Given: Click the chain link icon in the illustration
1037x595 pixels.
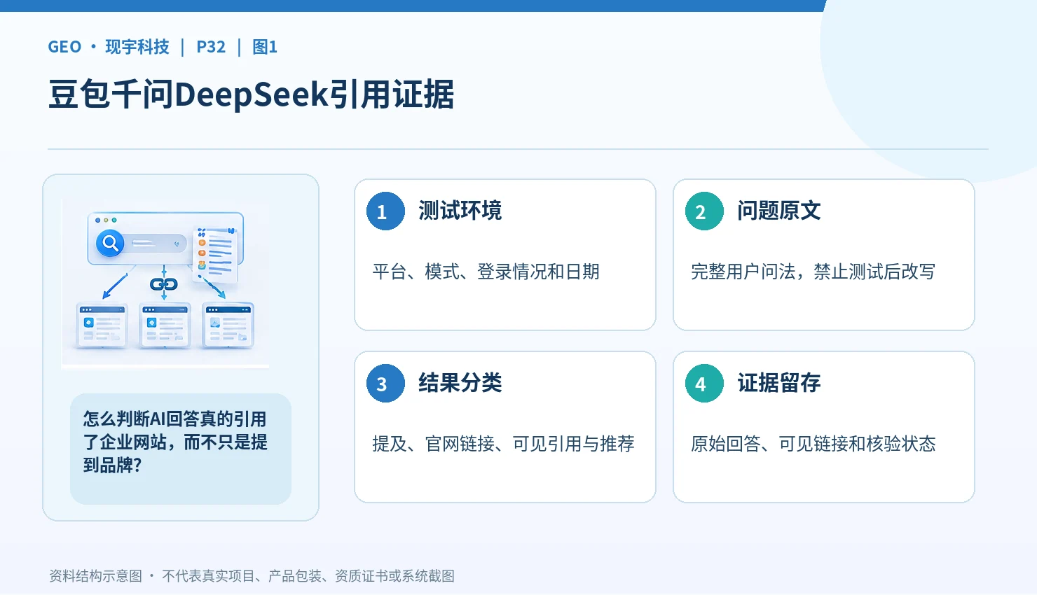Looking at the screenshot, I should [163, 284].
